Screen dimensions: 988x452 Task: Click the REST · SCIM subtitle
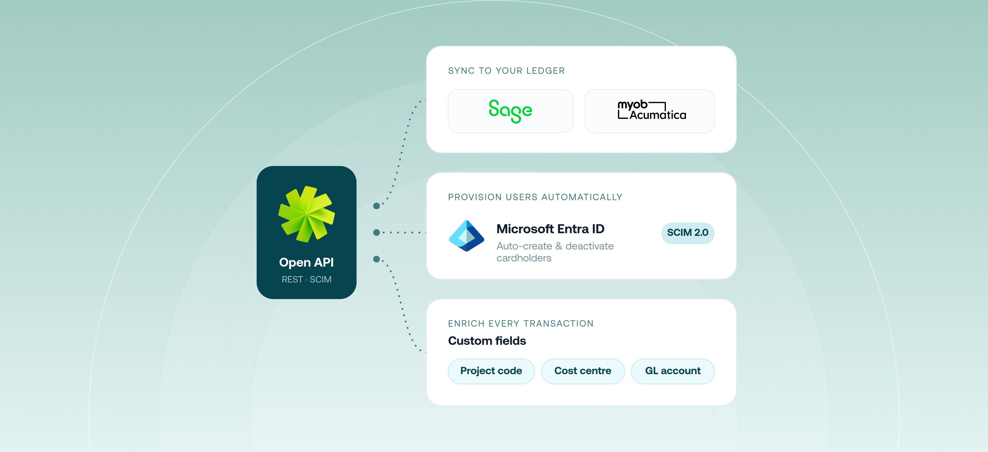pos(306,280)
